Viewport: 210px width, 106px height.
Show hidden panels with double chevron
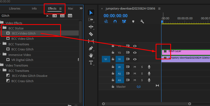pyautogui.click(x=81, y=8)
